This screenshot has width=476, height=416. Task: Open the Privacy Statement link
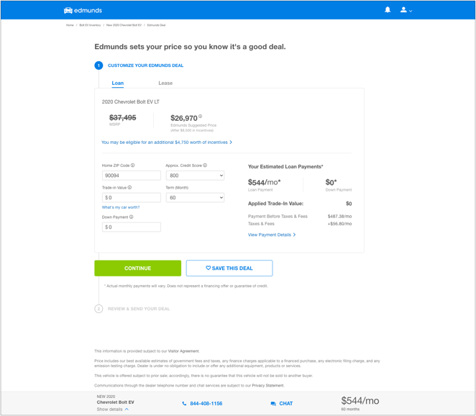point(267,385)
